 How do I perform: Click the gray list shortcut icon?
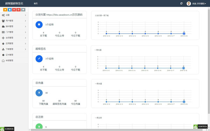[x=23, y=10]
